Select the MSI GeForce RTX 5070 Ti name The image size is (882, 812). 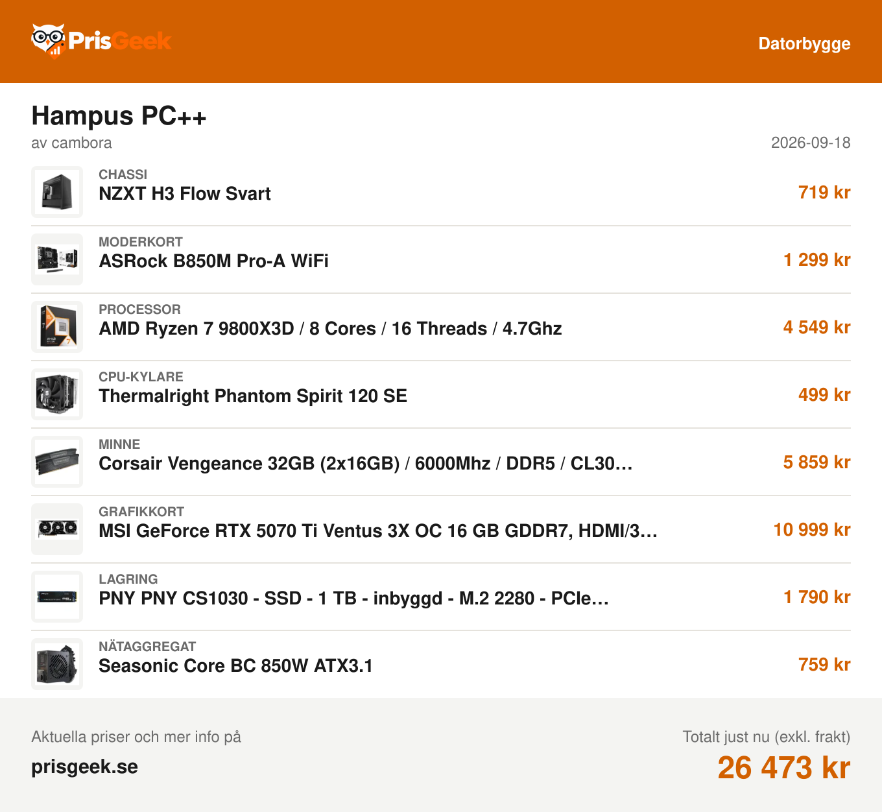pos(378,531)
